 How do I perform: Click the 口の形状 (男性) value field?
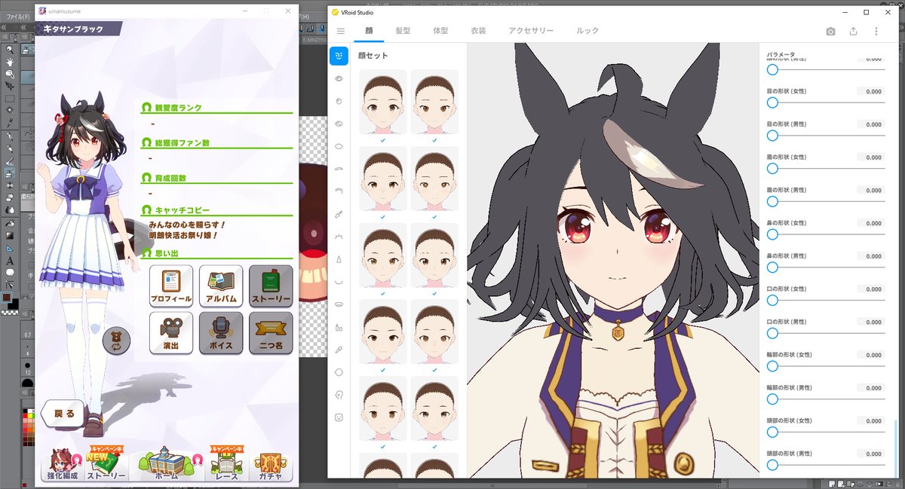point(870,322)
